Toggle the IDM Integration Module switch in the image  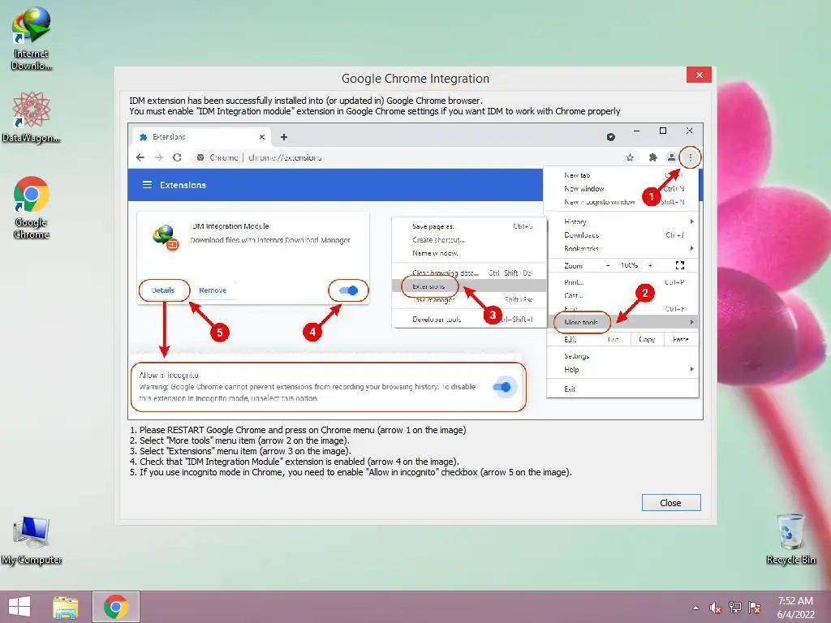(348, 290)
